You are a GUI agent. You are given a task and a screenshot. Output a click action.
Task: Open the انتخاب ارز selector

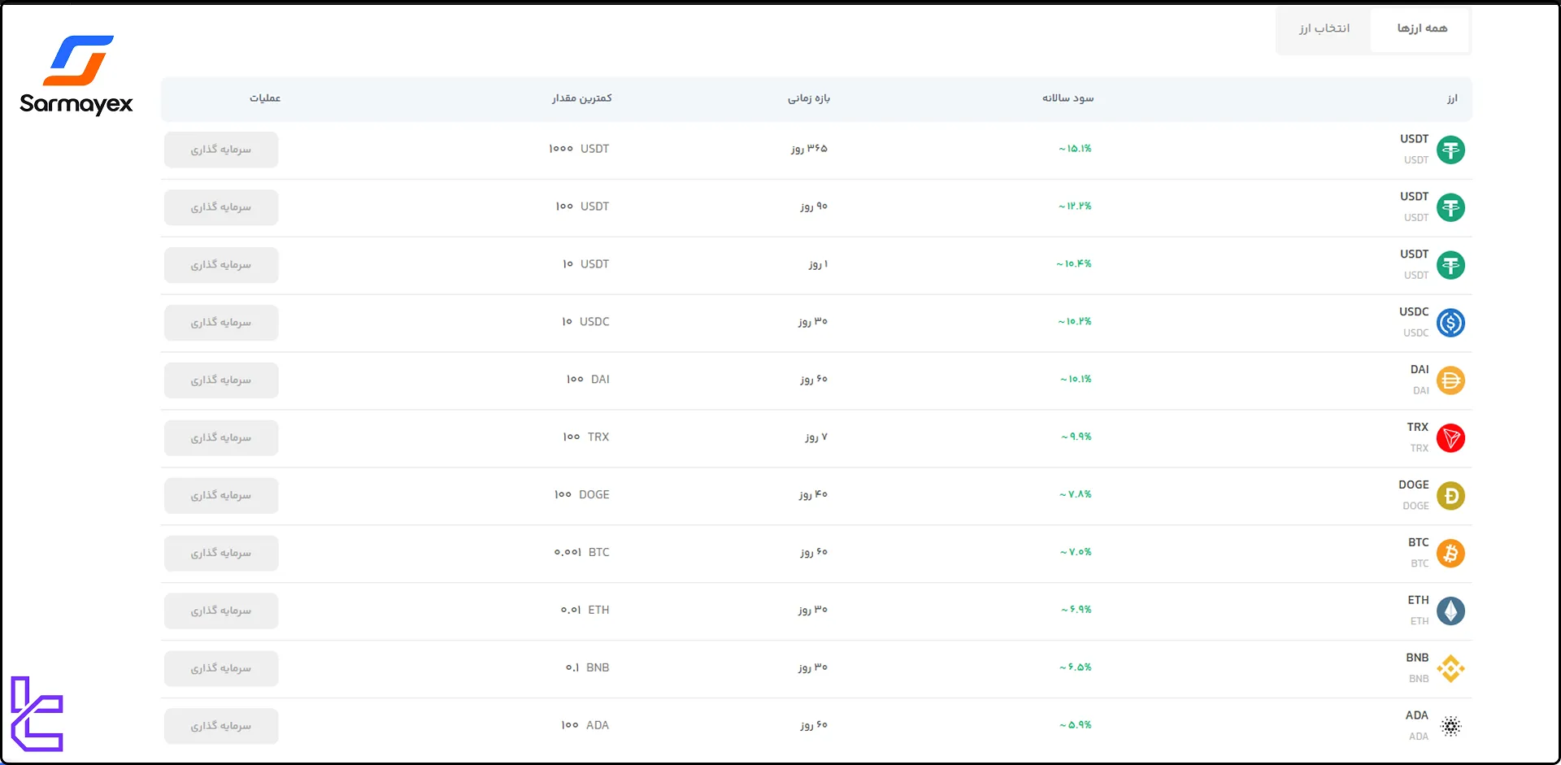[x=1324, y=28]
